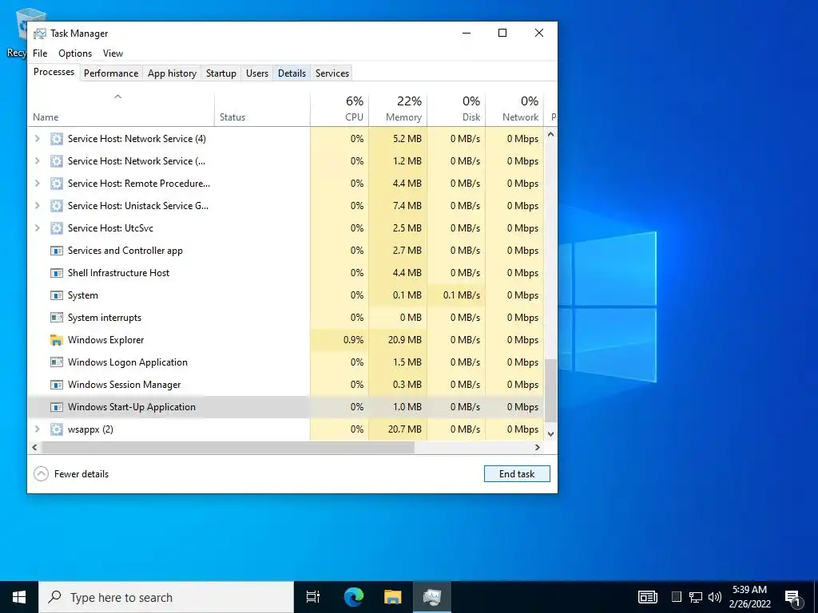Screen dimensions: 818x613
Task: Switch to the App history tab
Action: pyautogui.click(x=173, y=73)
